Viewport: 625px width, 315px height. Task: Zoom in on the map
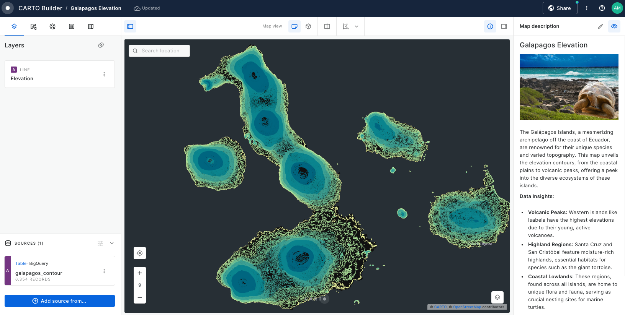(x=140, y=273)
